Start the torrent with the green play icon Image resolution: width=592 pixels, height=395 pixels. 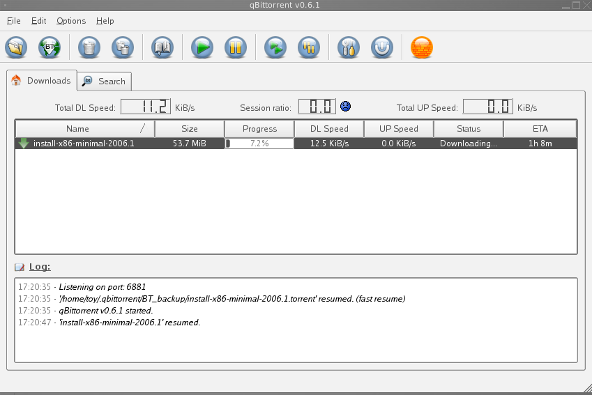pos(202,47)
